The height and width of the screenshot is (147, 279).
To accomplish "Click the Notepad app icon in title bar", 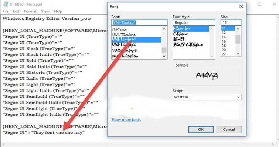I will tap(6, 4).
